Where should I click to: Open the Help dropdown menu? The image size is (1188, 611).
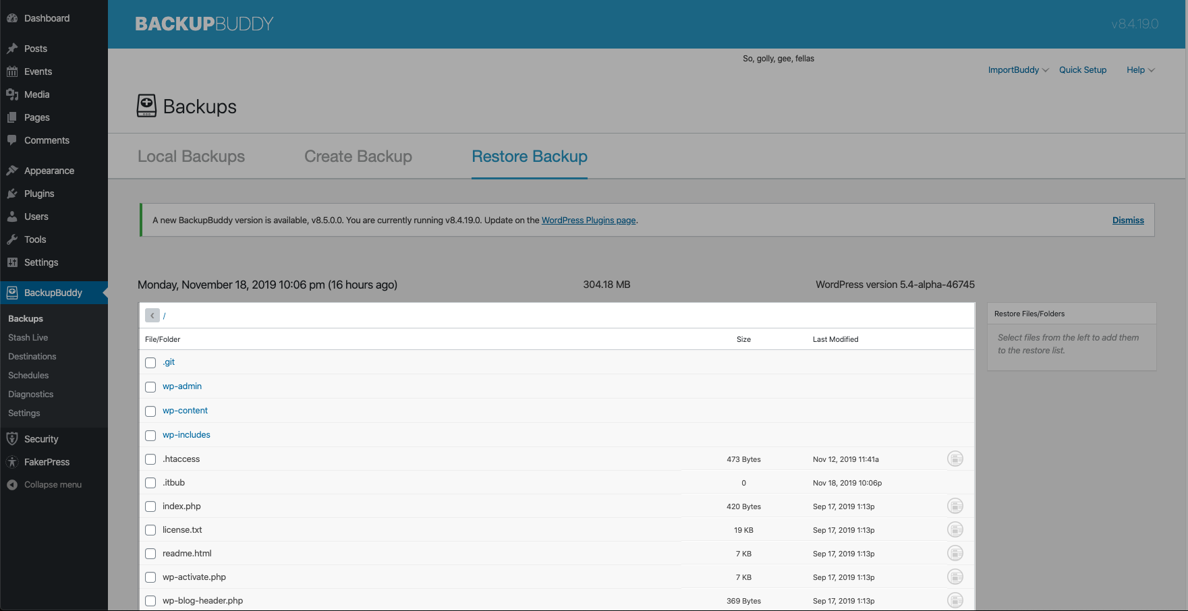(x=1140, y=69)
